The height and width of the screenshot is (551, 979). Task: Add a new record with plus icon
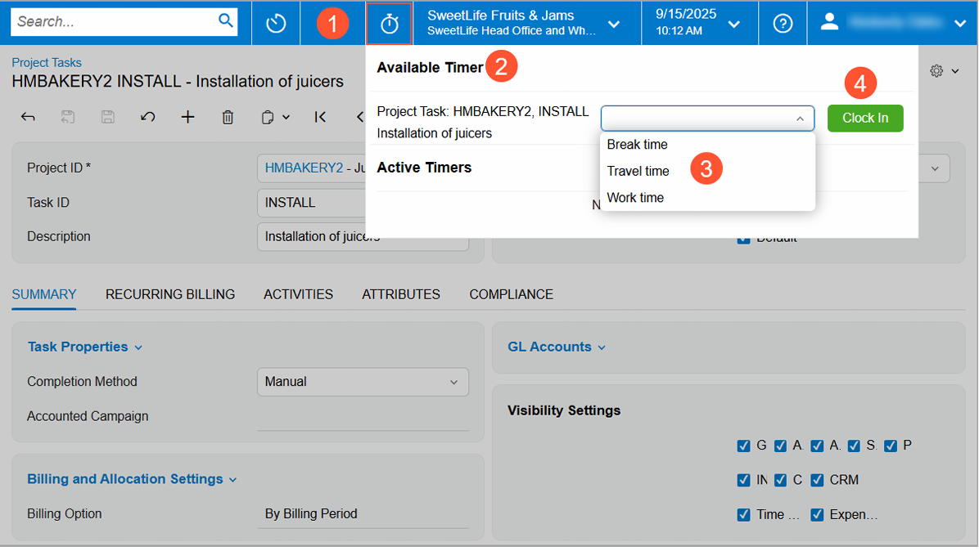click(x=187, y=118)
